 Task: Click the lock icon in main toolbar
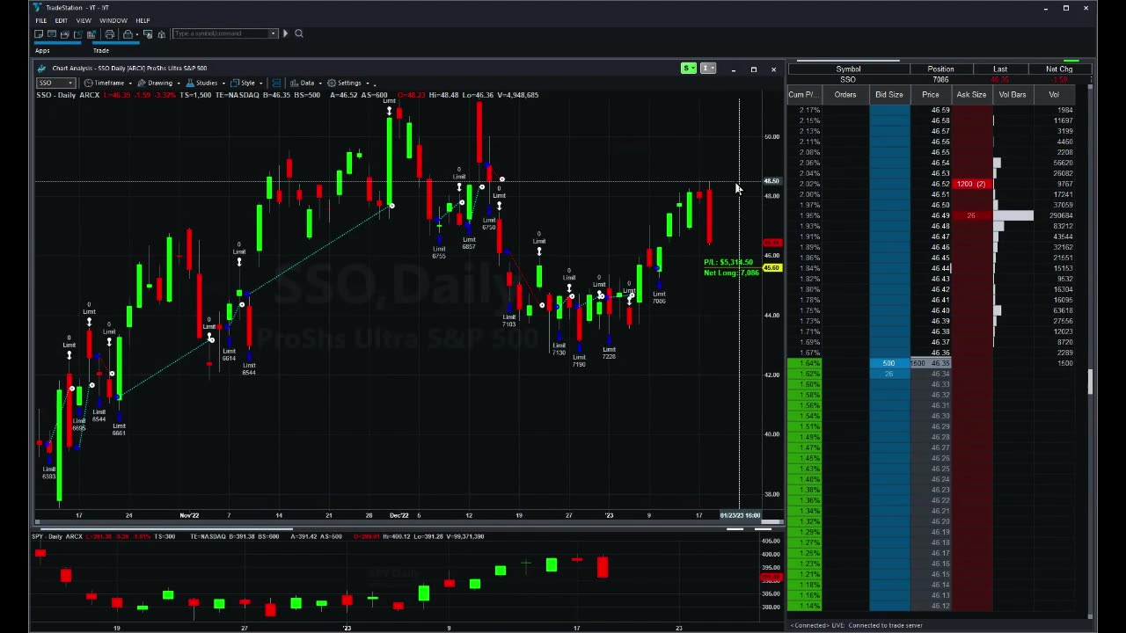[128, 34]
